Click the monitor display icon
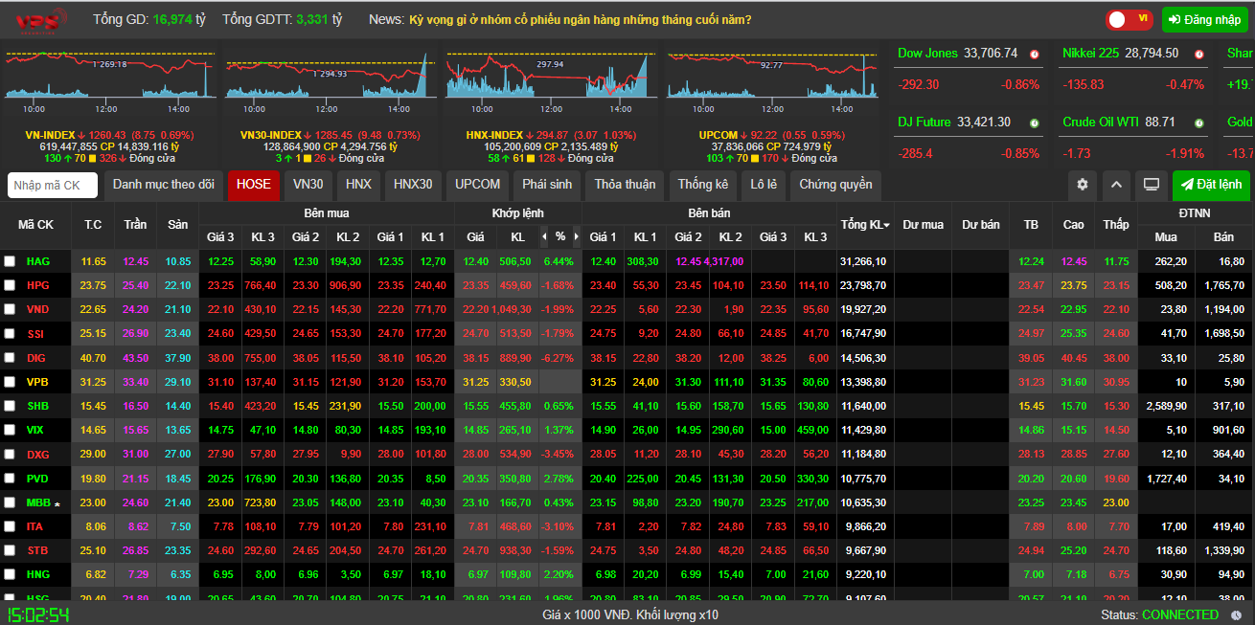The height and width of the screenshot is (625, 1255). pos(1152,185)
